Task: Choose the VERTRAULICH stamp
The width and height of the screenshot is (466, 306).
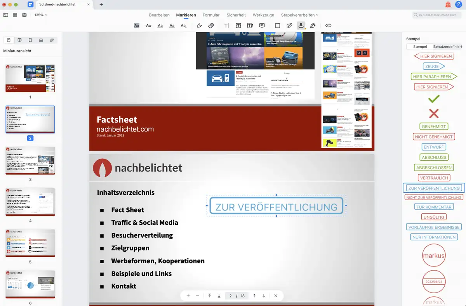Action: click(x=434, y=178)
